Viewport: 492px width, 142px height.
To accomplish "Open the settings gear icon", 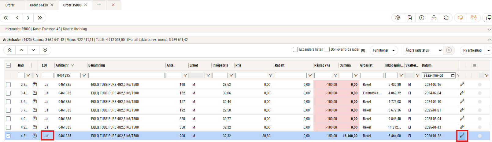I will click(x=398, y=18).
